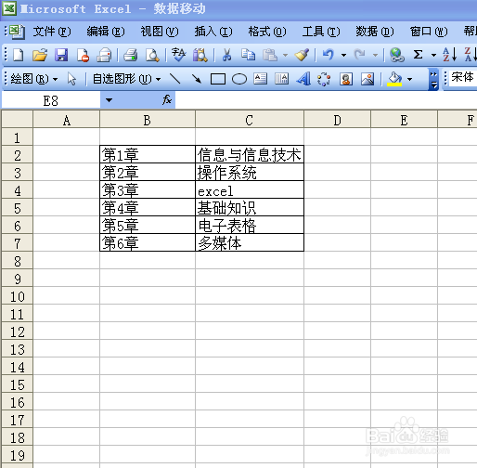Select row 5 header
The width and height of the screenshot is (477, 468).
[18, 208]
